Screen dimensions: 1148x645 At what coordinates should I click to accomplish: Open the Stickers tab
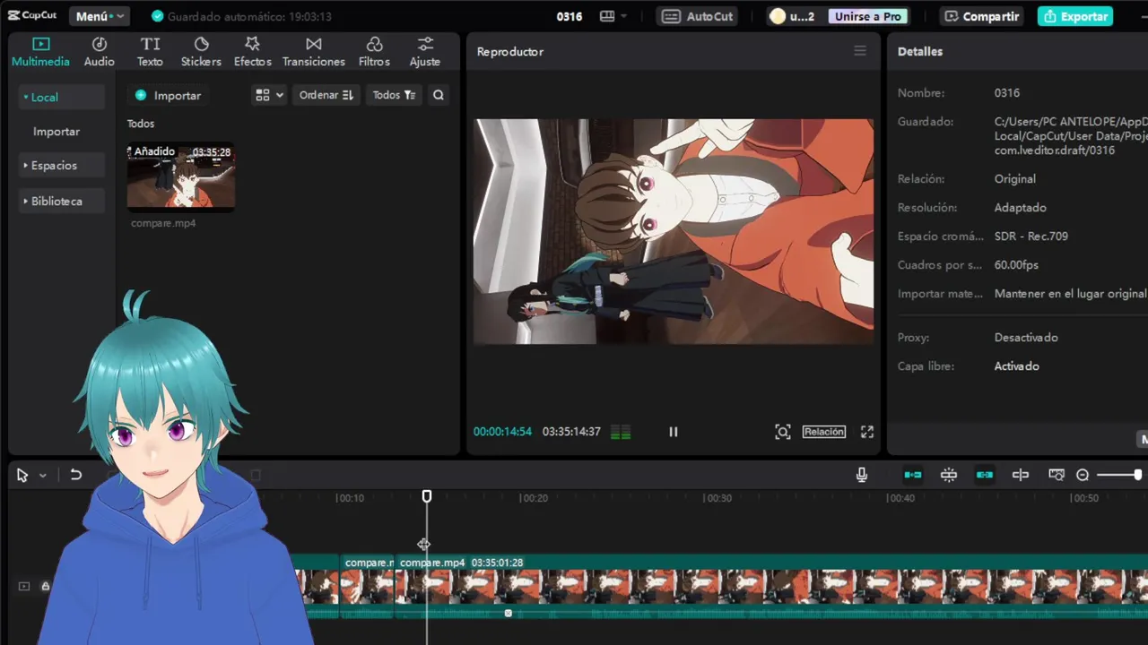[x=201, y=52]
